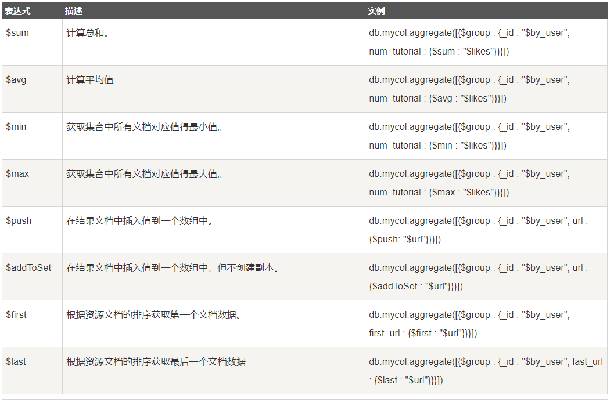Click the description 计算总和。

pyautogui.click(x=88, y=33)
